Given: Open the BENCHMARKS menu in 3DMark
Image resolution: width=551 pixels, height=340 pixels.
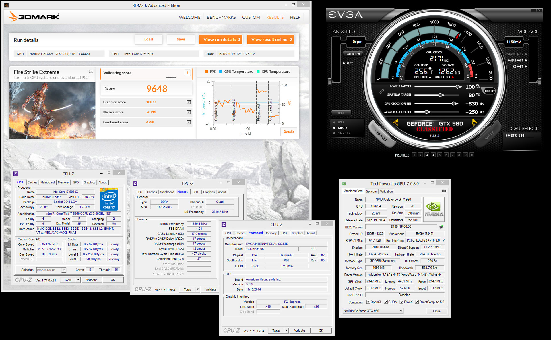Looking at the screenshot, I should 221,17.
